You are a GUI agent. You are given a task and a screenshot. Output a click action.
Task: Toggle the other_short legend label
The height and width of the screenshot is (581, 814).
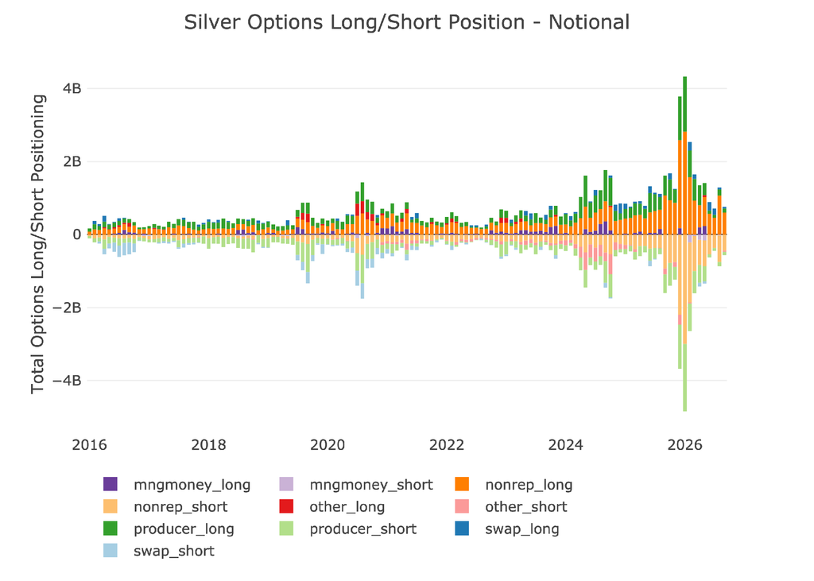pyautogui.click(x=526, y=507)
